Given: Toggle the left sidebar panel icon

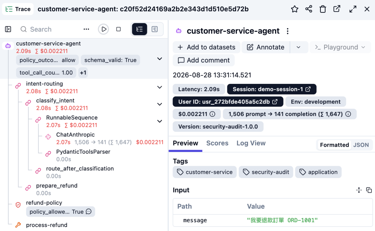Looking at the screenshot, I should 8,29.
